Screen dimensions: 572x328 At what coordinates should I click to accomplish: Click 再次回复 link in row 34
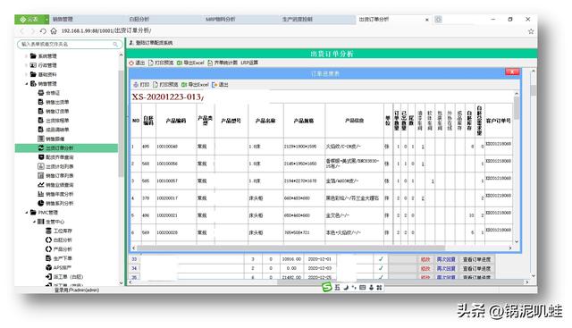pos(446,268)
